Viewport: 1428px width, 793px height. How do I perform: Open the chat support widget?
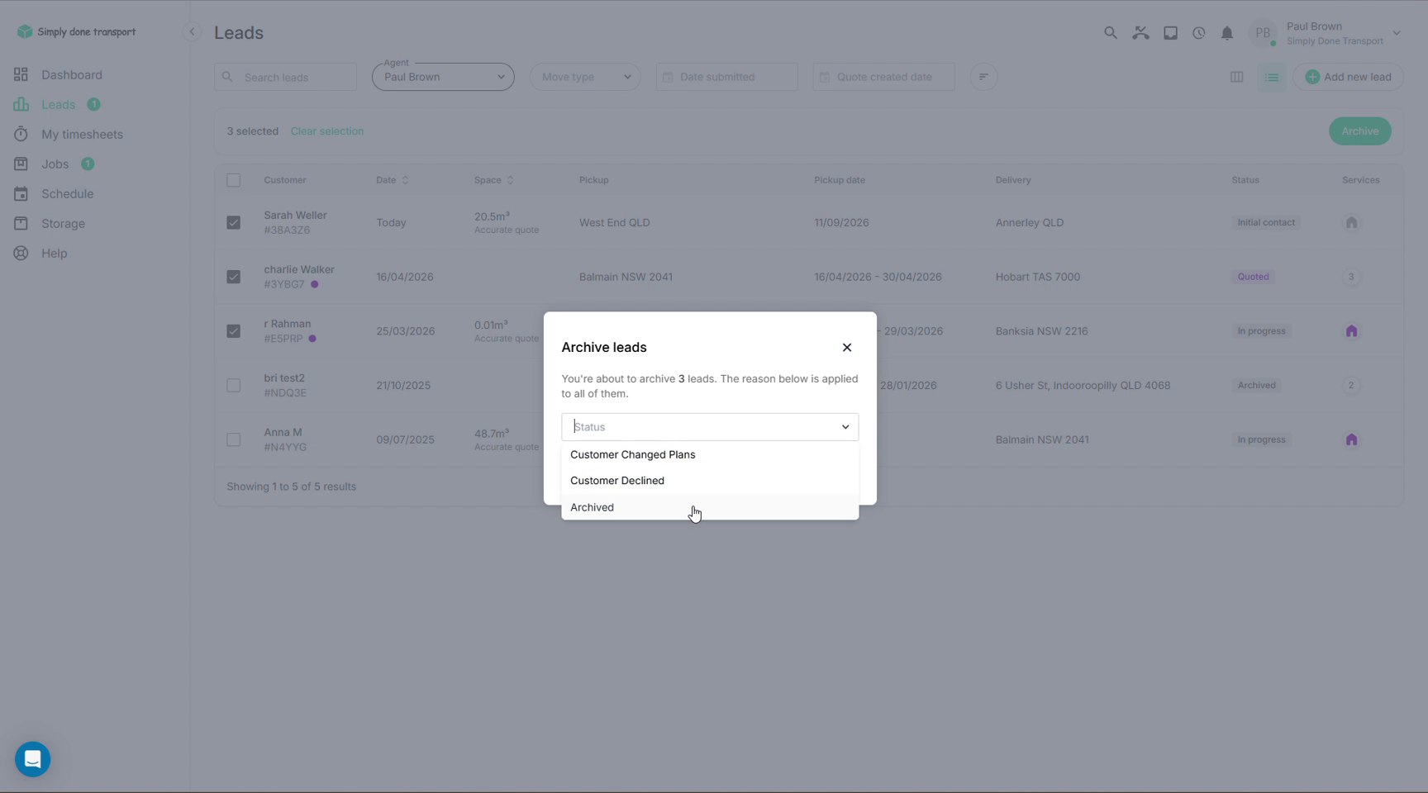coord(33,759)
